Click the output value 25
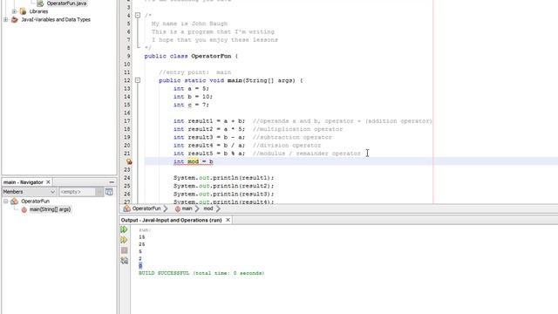Viewport: 558px width, 314px height. point(142,244)
